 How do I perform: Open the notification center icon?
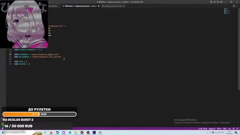[236, 132]
